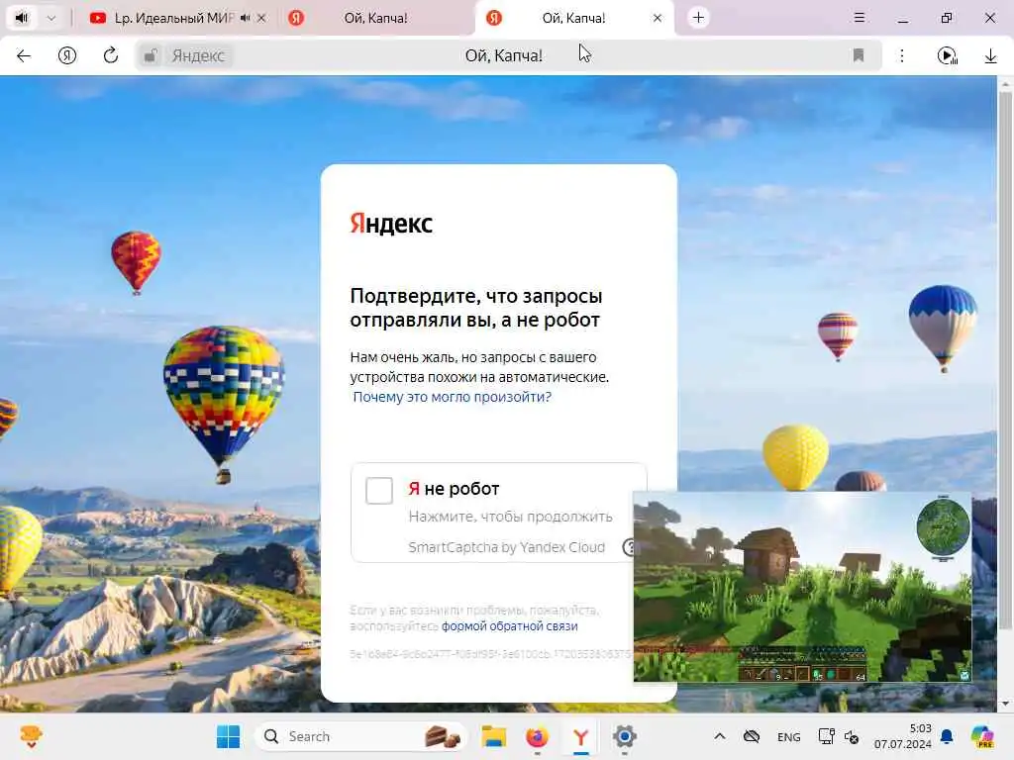The height and width of the screenshot is (760, 1014).
Task: Open the media playback control icon
Action: (x=947, y=55)
